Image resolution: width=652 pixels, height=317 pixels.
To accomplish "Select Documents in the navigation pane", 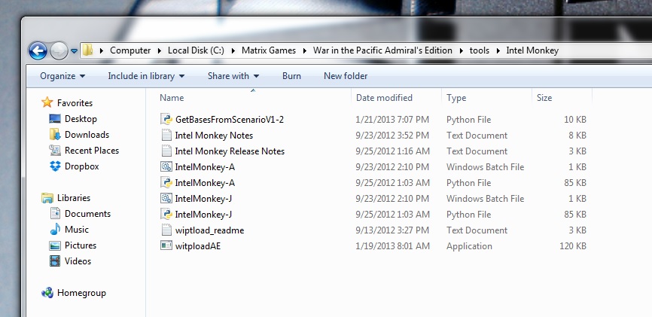I will click(88, 213).
